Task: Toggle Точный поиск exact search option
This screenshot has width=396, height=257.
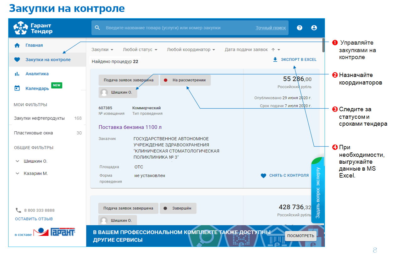Action: (x=271, y=28)
